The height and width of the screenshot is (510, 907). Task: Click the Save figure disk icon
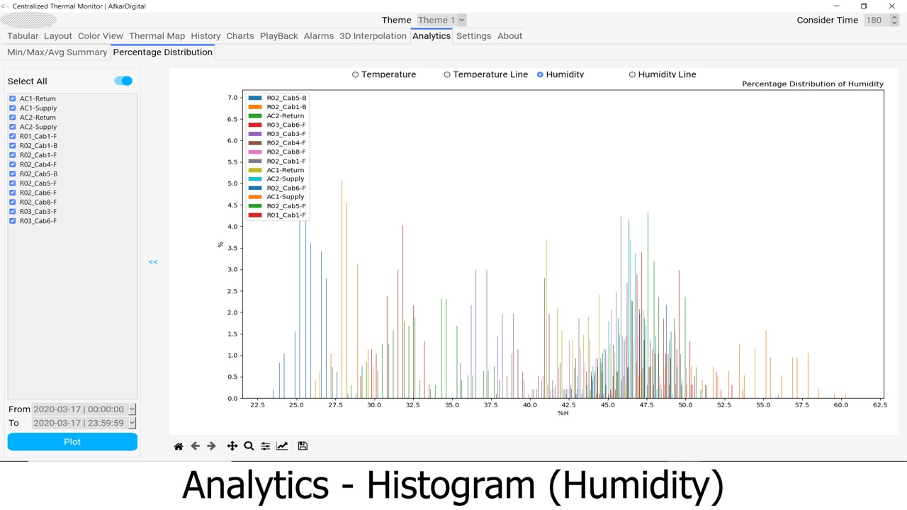pyautogui.click(x=303, y=446)
